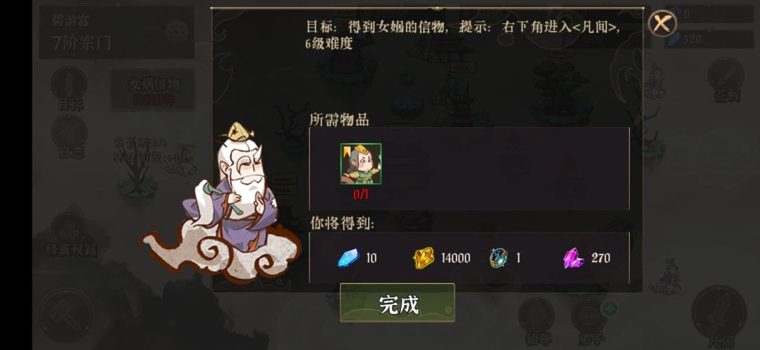Tap the 签到 check-in icon
Image resolution: width=760 pixels, height=350 pixels.
tap(726, 80)
